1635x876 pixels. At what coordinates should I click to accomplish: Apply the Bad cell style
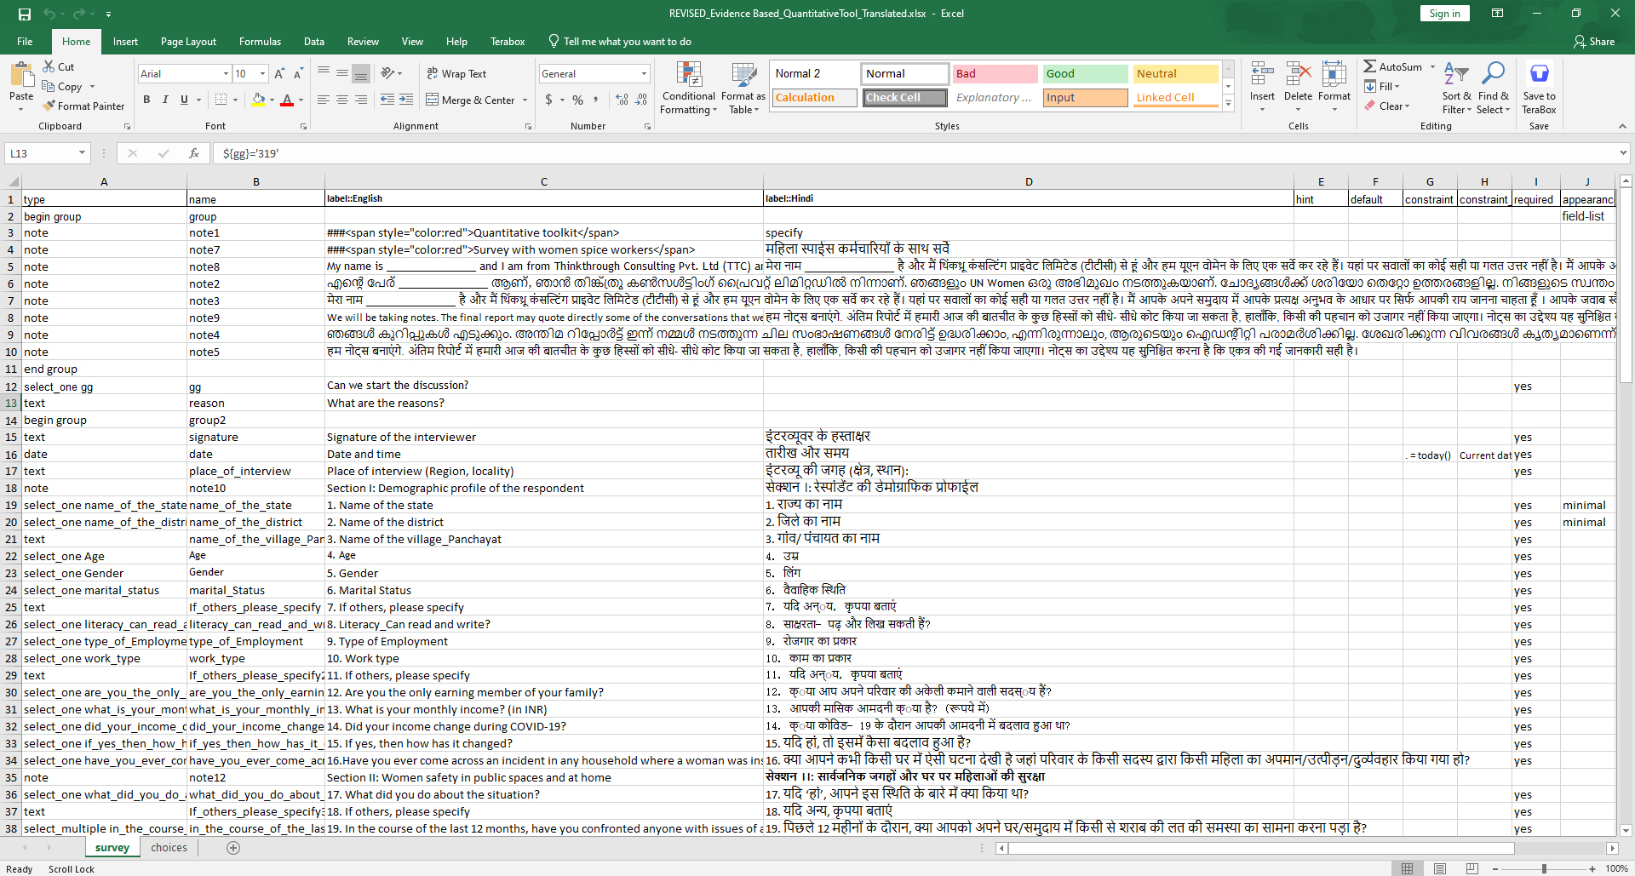(x=995, y=74)
